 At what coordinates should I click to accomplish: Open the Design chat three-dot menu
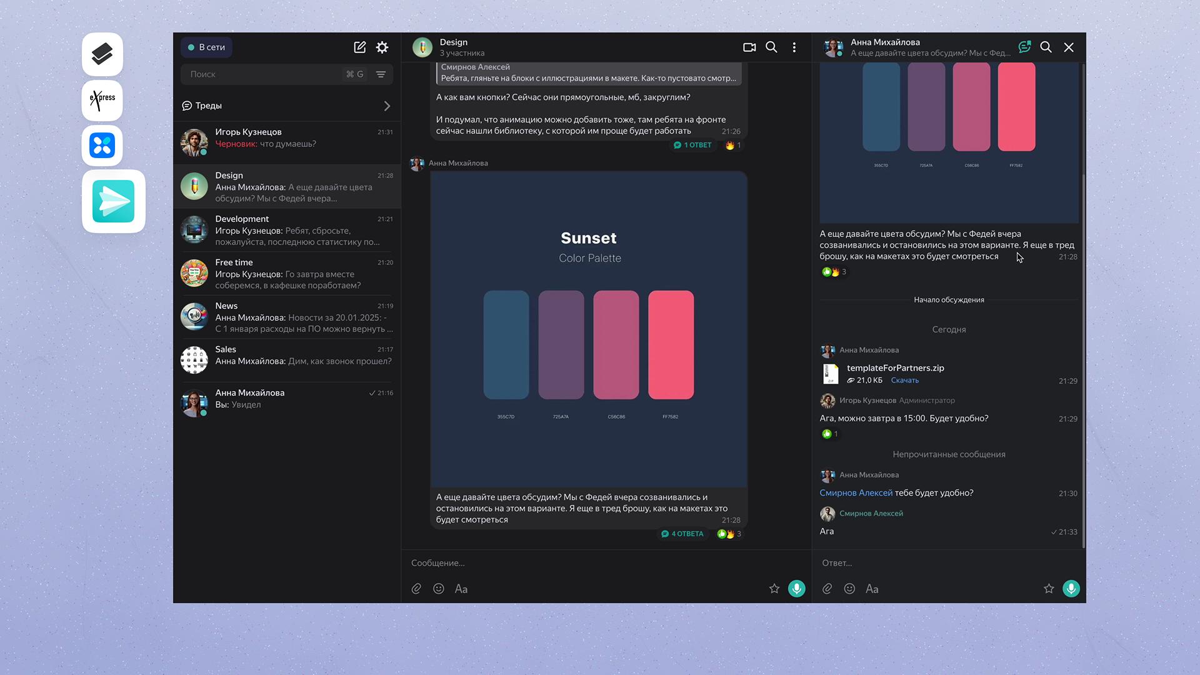coord(794,47)
